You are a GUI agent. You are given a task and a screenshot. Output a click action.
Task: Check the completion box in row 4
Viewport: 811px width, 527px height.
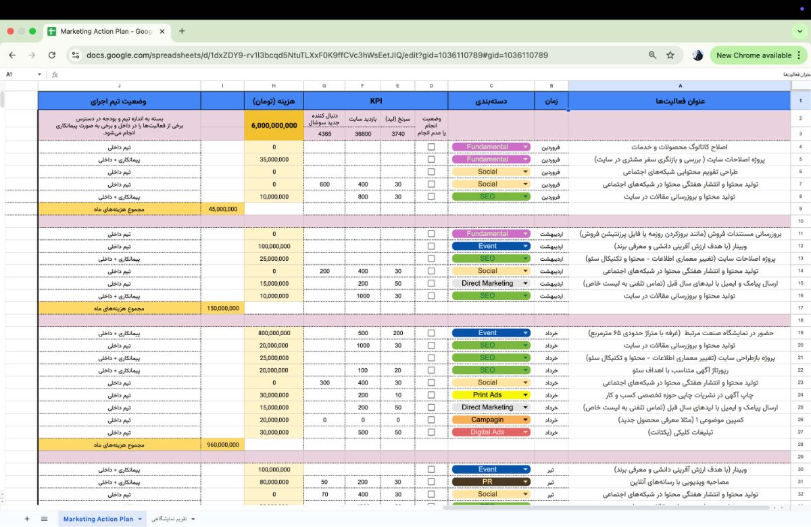pyautogui.click(x=431, y=147)
